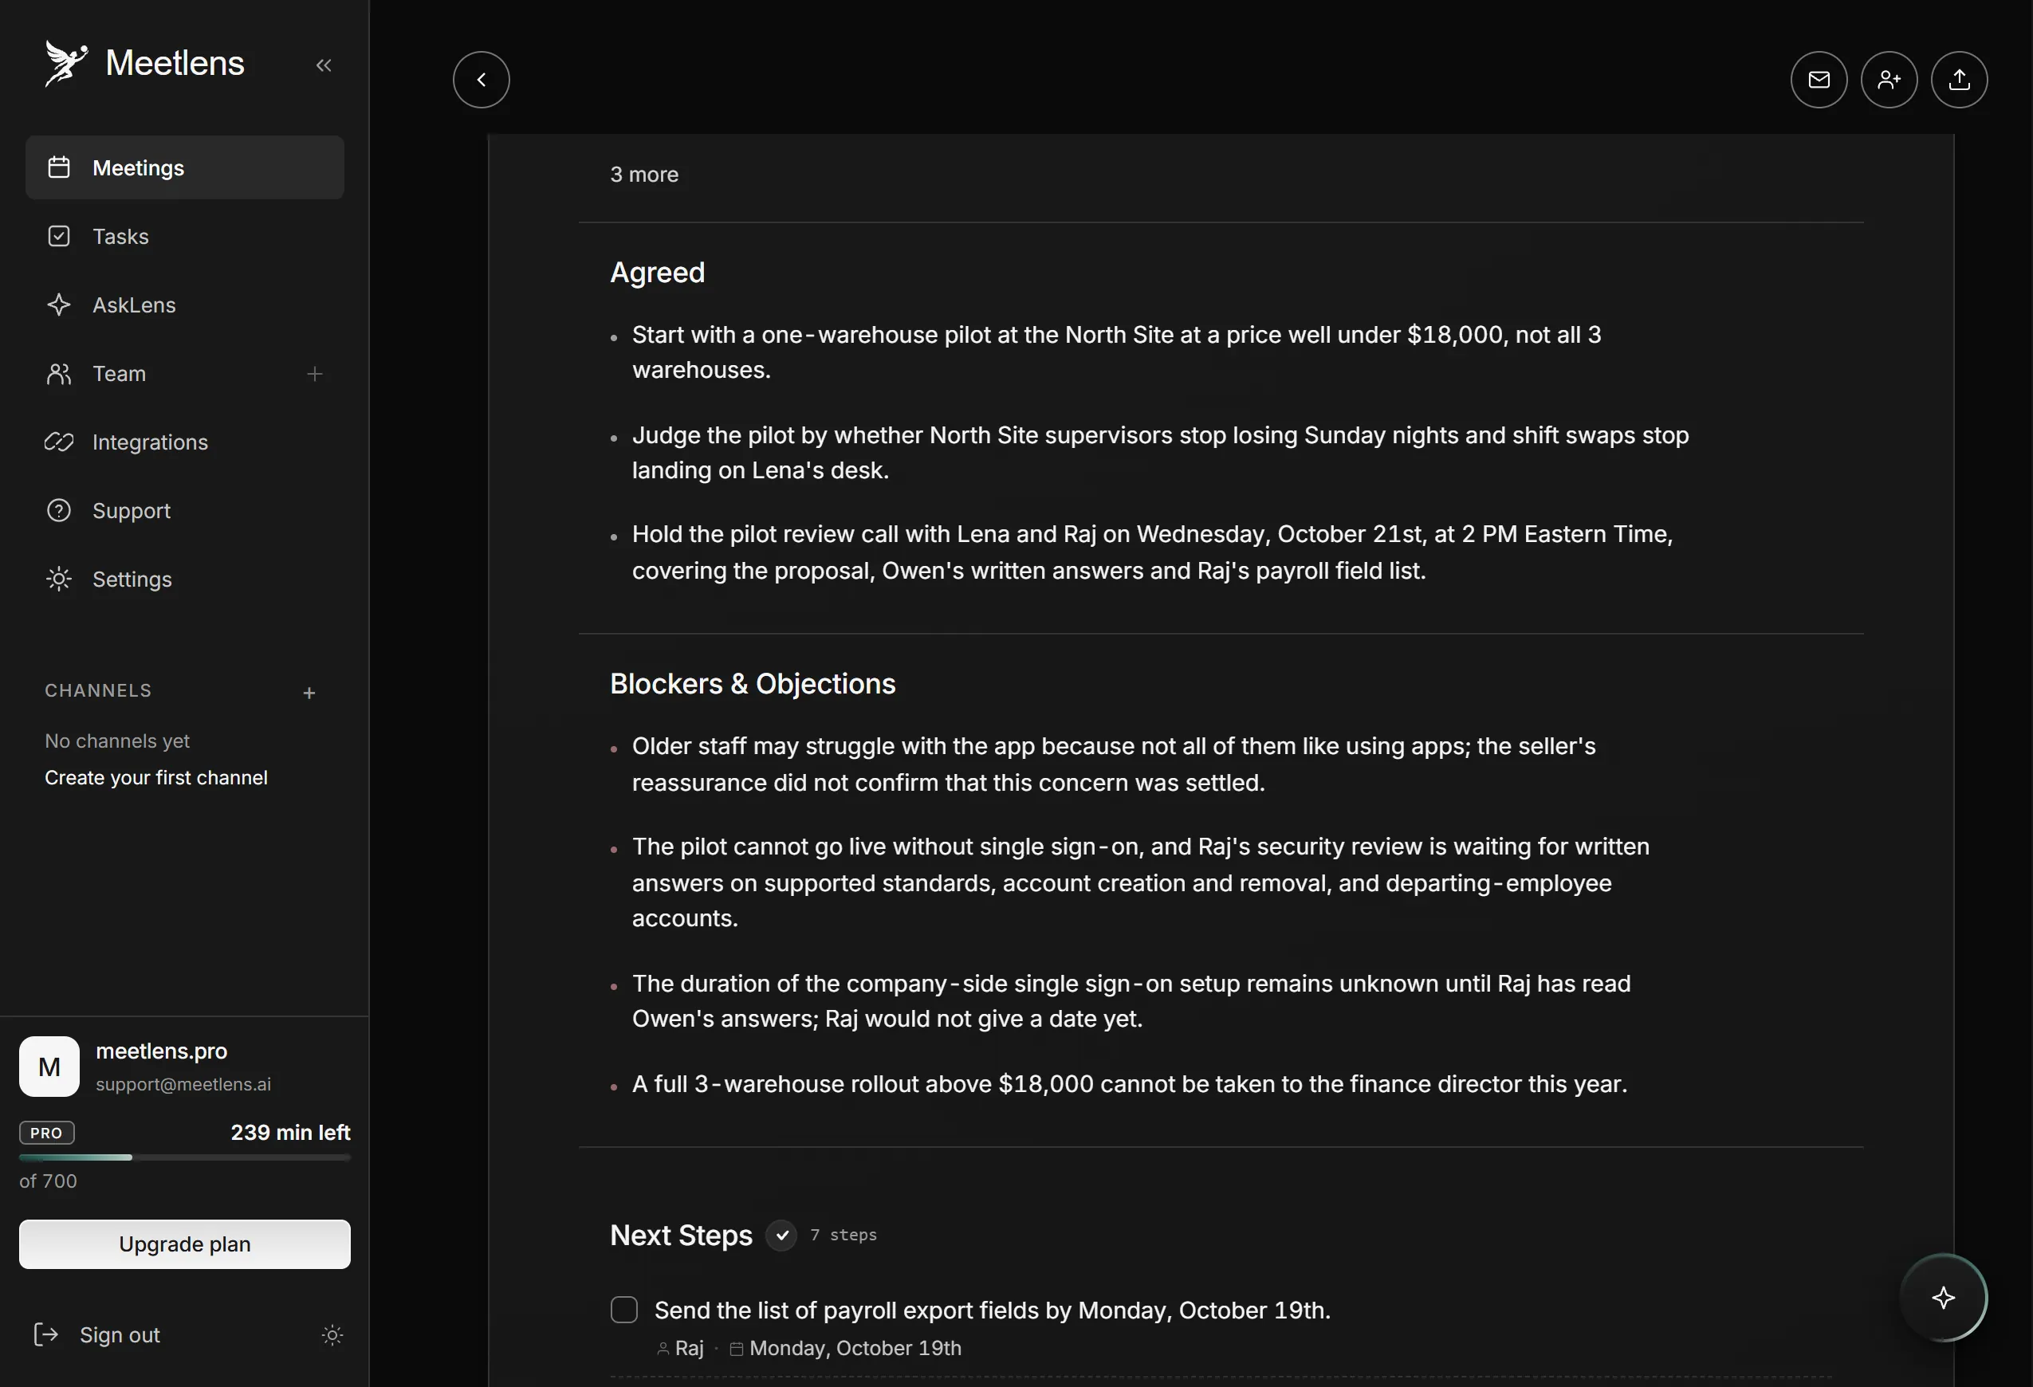The image size is (2033, 1387).
Task: Click the one-warehouse pilot agreed bullet
Action: pos(1116,352)
